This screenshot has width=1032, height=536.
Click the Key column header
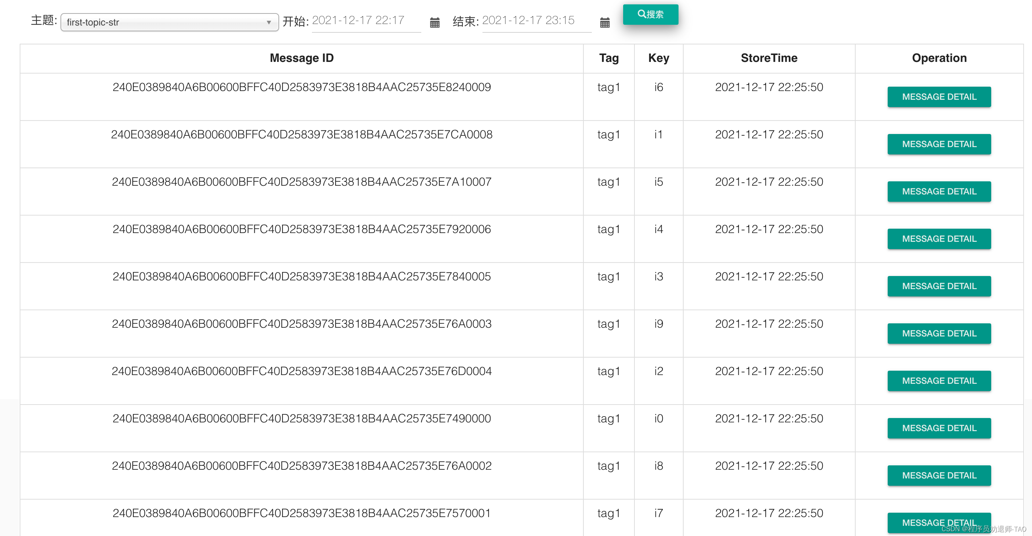(x=658, y=58)
